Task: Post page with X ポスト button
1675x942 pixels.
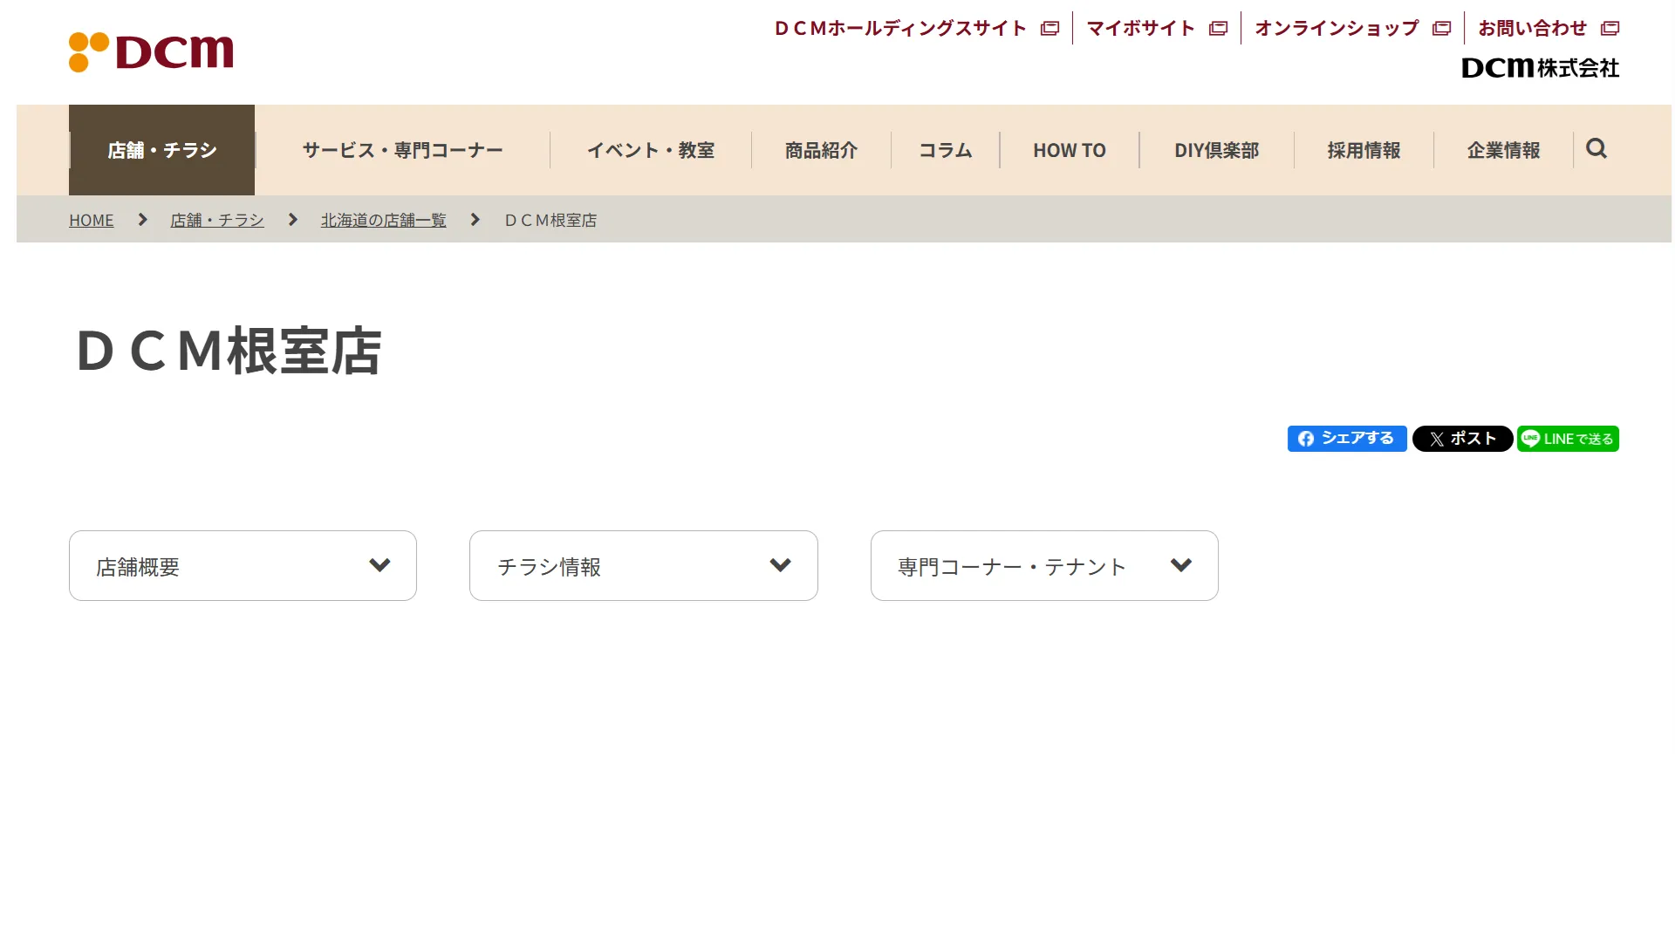Action: tap(1462, 439)
